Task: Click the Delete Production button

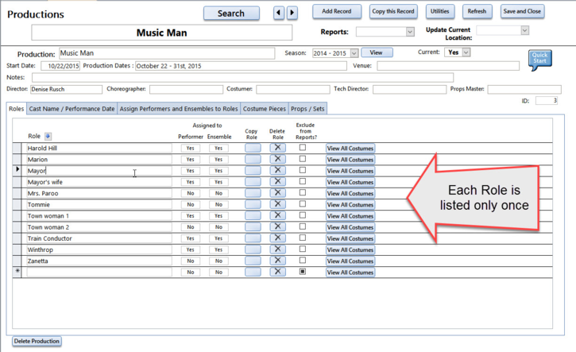Action: pyautogui.click(x=37, y=341)
